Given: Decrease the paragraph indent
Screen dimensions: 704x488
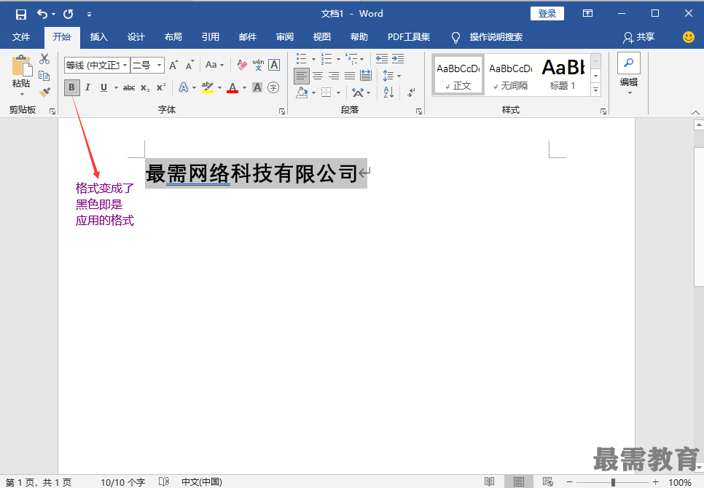Looking at the screenshot, I should point(382,59).
